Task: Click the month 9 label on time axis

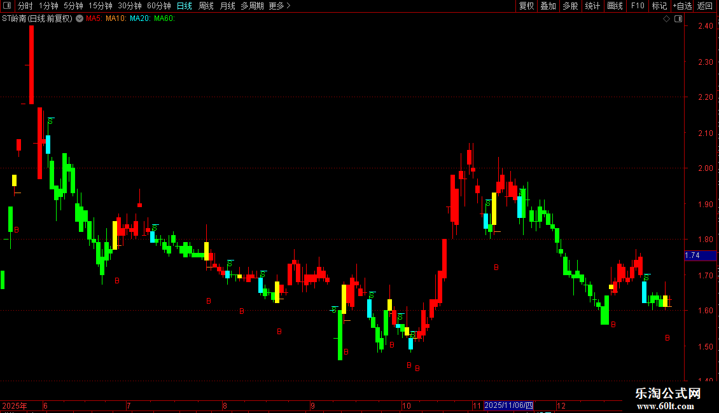Action: [x=312, y=405]
